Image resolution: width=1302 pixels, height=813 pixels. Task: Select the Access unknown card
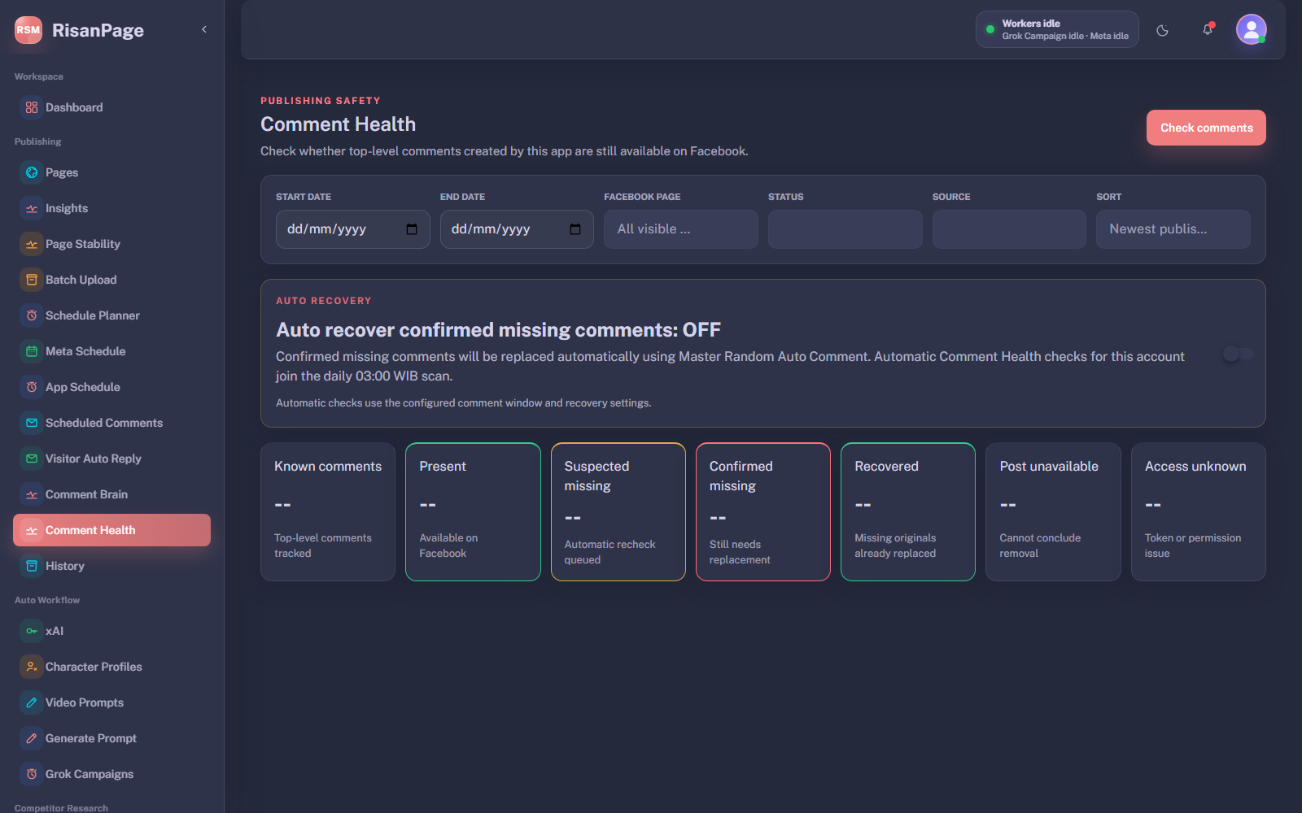tap(1199, 511)
